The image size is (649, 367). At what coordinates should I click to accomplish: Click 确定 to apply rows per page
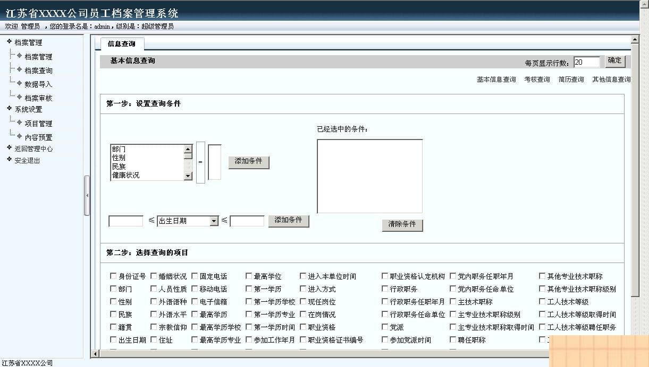coord(614,60)
